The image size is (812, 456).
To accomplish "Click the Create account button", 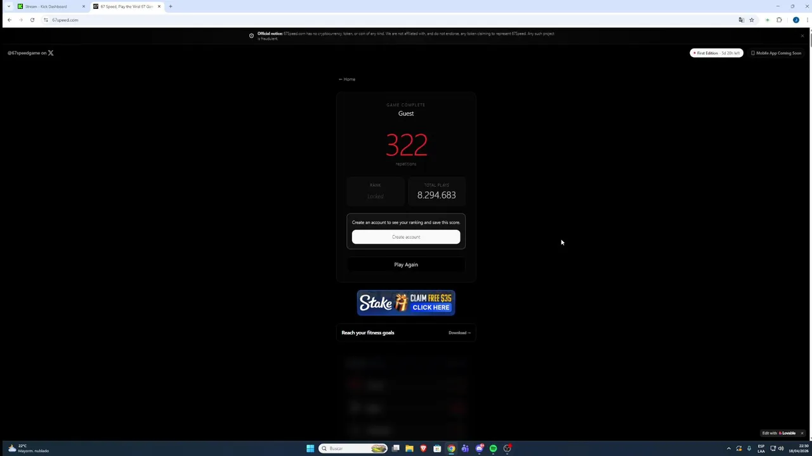I will (x=406, y=237).
